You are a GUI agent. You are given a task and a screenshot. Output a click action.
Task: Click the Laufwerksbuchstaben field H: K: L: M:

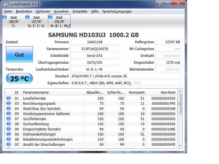click(95, 69)
